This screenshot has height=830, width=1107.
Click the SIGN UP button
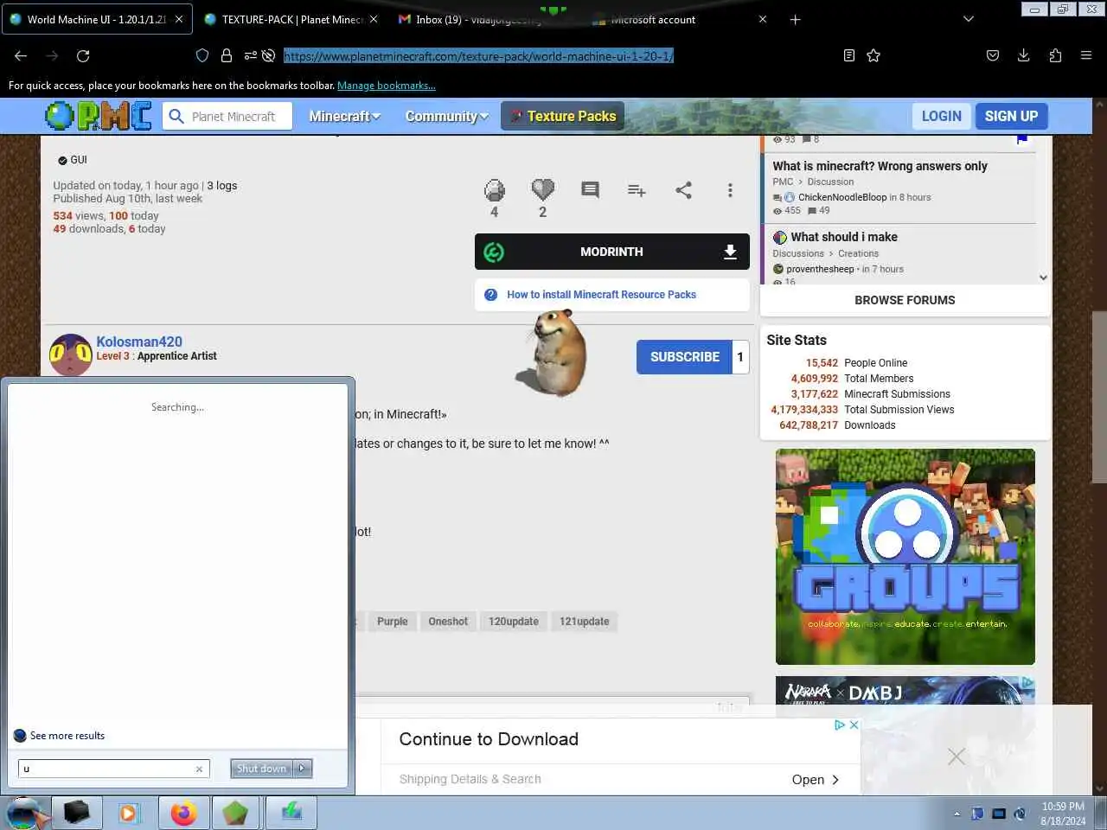tap(1011, 116)
